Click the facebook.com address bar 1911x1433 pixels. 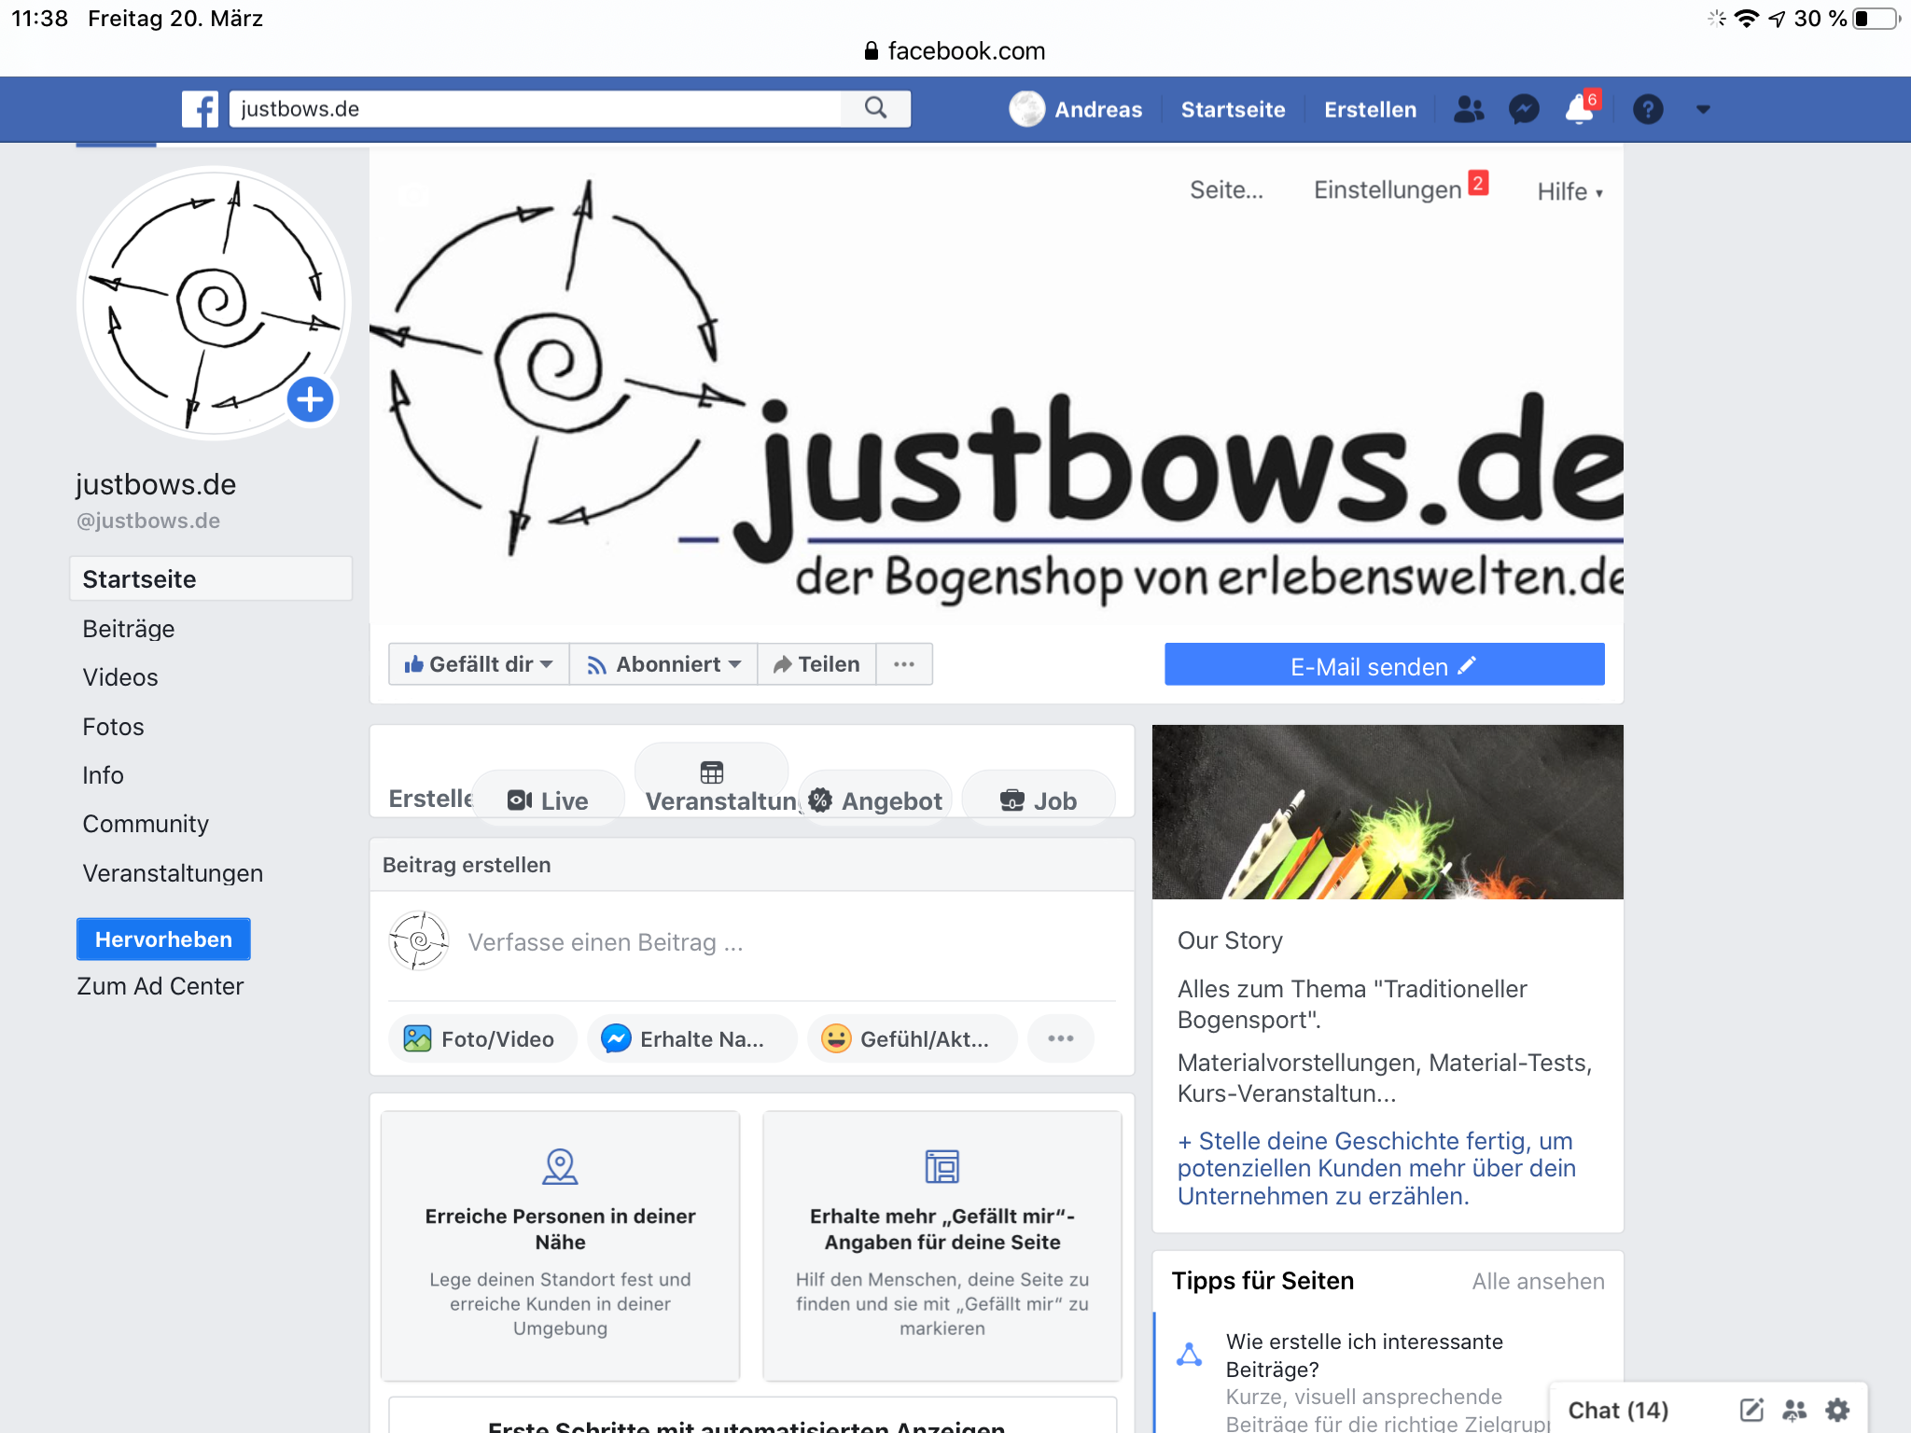point(955,50)
